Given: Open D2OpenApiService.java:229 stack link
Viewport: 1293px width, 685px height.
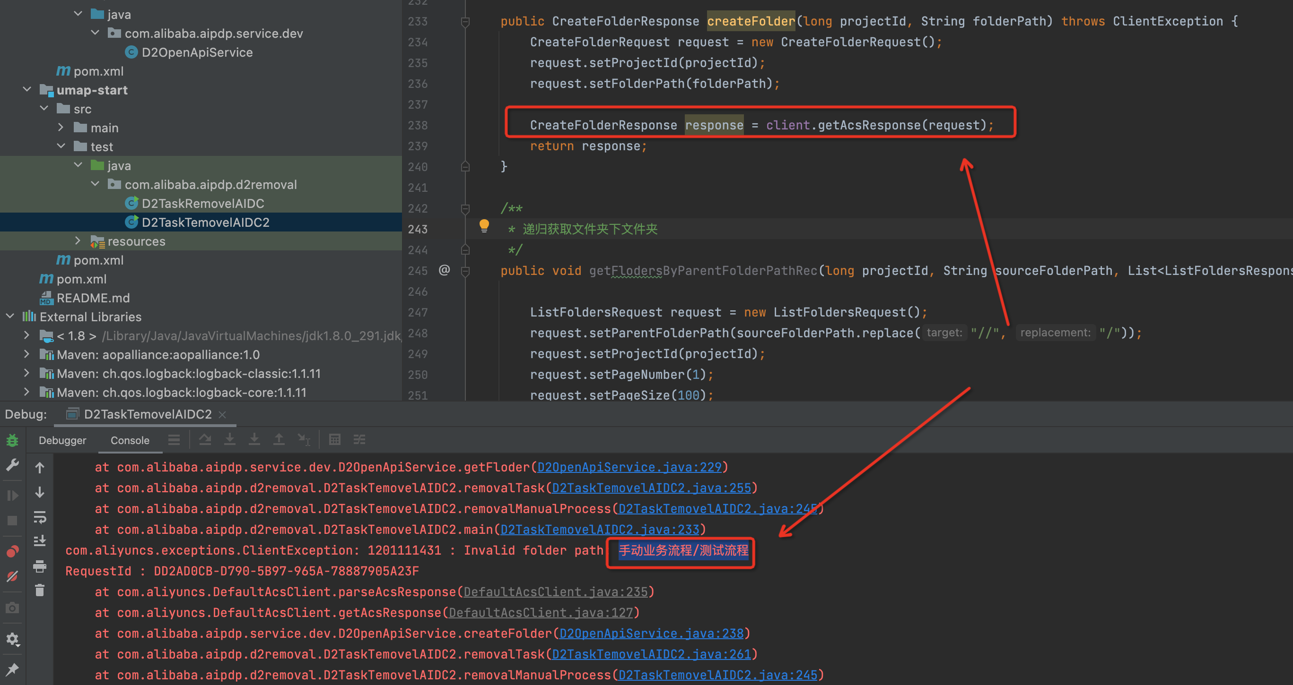Looking at the screenshot, I should [x=629, y=467].
